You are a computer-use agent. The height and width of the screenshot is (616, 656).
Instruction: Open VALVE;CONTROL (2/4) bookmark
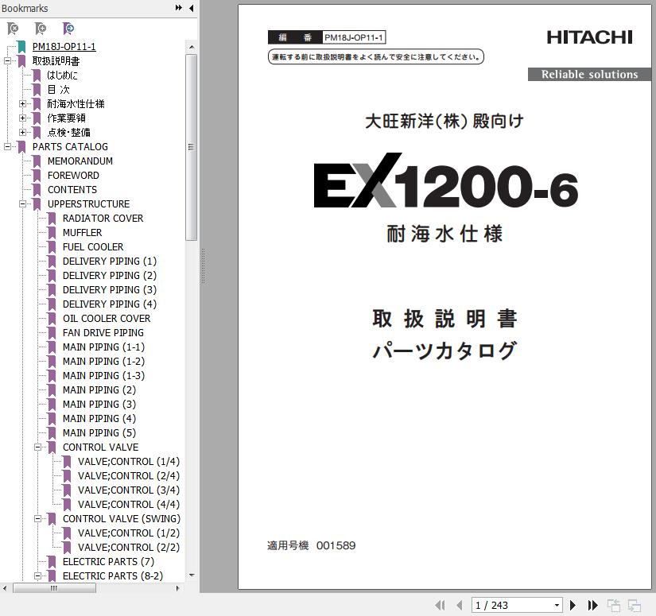[x=129, y=475]
